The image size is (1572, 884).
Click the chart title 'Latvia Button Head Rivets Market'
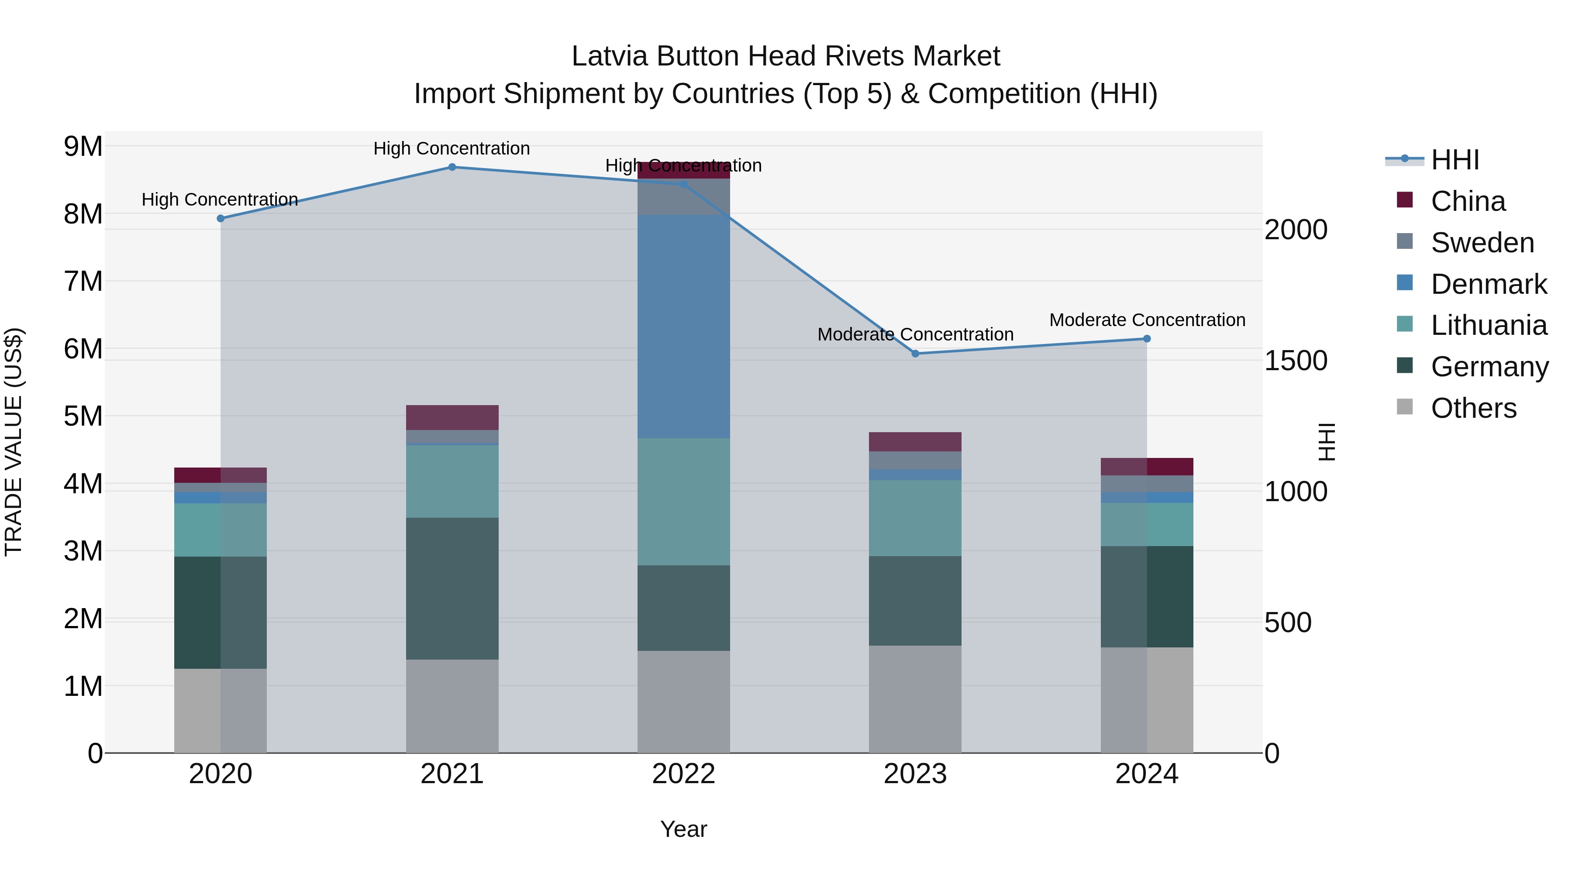tap(786, 56)
